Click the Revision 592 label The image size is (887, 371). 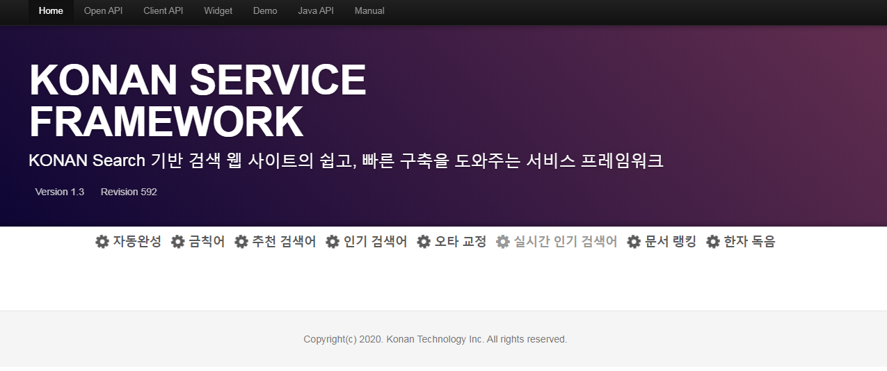pos(129,192)
